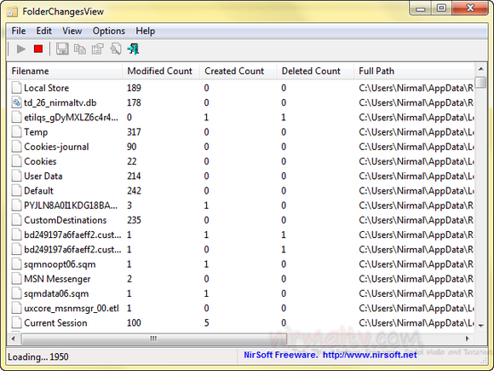Select the sqmdata06.sqm row
Image resolution: width=494 pixels, height=371 pixels.
(241, 293)
